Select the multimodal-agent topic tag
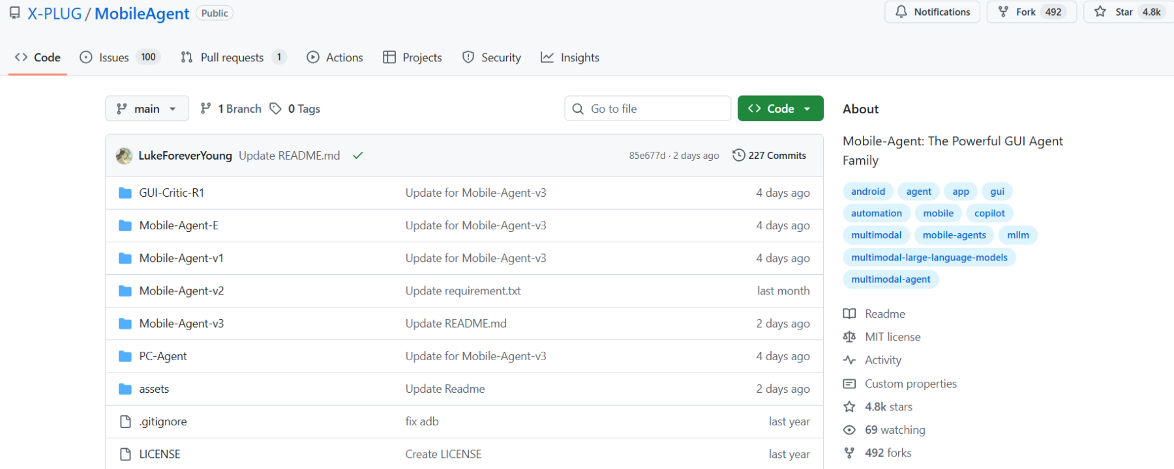The height and width of the screenshot is (469, 1174). click(890, 279)
